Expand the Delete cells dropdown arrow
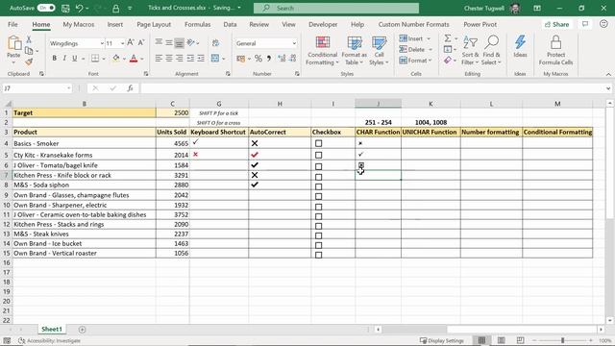Image resolution: width=615 pixels, height=346 pixels. [x=430, y=50]
